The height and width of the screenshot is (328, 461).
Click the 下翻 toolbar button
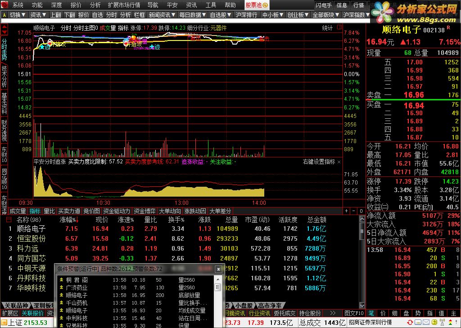70,15
